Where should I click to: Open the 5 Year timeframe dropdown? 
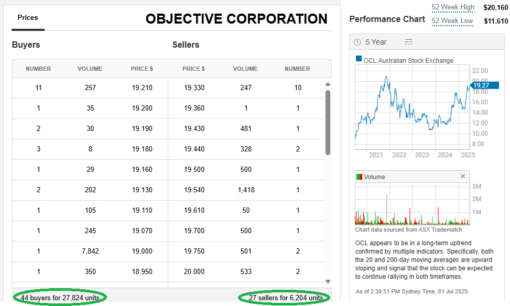[x=376, y=42]
